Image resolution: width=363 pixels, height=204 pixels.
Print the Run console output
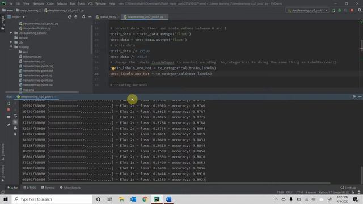pyautogui.click(x=15, y=128)
